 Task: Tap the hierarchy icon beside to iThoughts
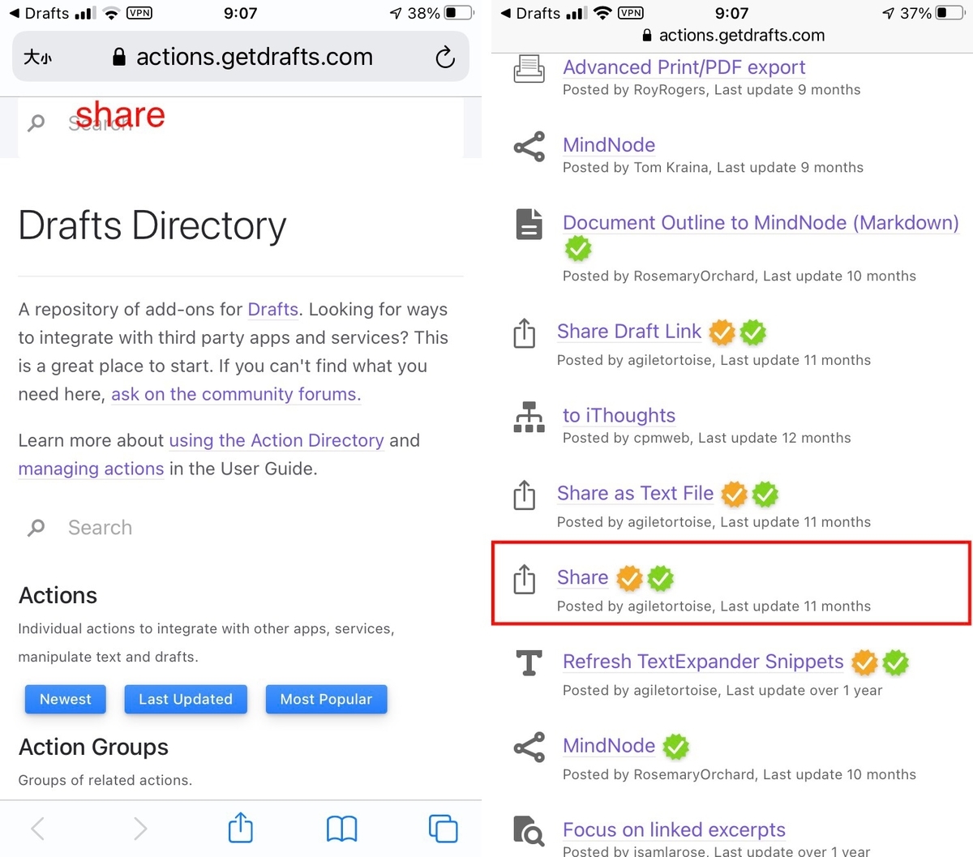click(x=529, y=417)
